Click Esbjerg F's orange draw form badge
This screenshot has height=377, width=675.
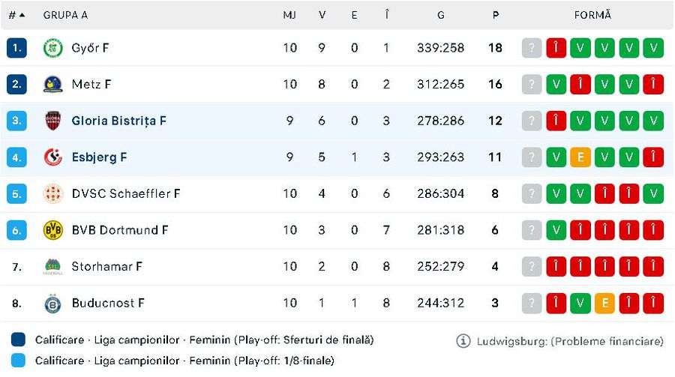580,157
